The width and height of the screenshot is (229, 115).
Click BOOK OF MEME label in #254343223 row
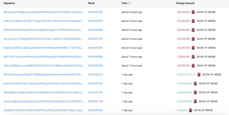(x=212, y=75)
